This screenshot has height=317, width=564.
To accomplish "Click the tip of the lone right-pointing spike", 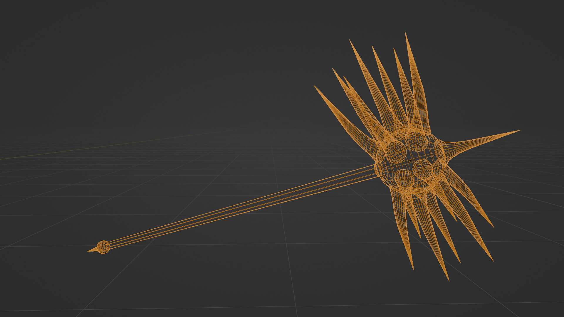I will coord(519,131).
